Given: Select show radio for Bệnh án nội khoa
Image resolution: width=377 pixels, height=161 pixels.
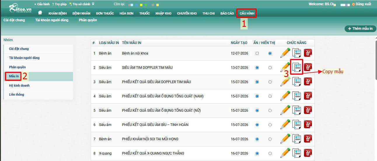Looking at the screenshot, I should 270,53.
